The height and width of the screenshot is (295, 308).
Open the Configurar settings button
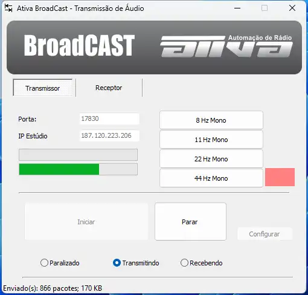click(x=265, y=234)
